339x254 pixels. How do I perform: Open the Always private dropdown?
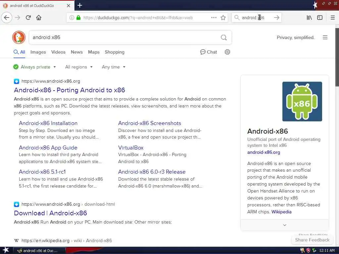point(34,67)
